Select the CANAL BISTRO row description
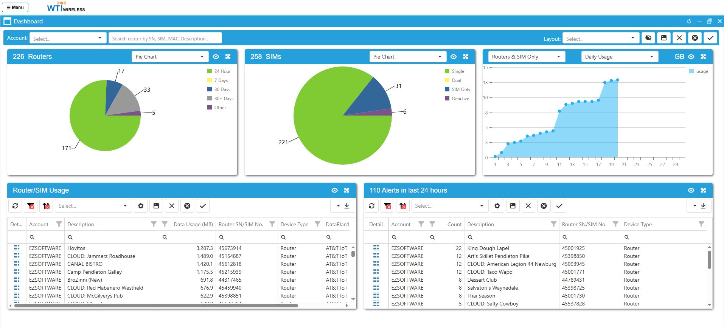 (x=85, y=264)
